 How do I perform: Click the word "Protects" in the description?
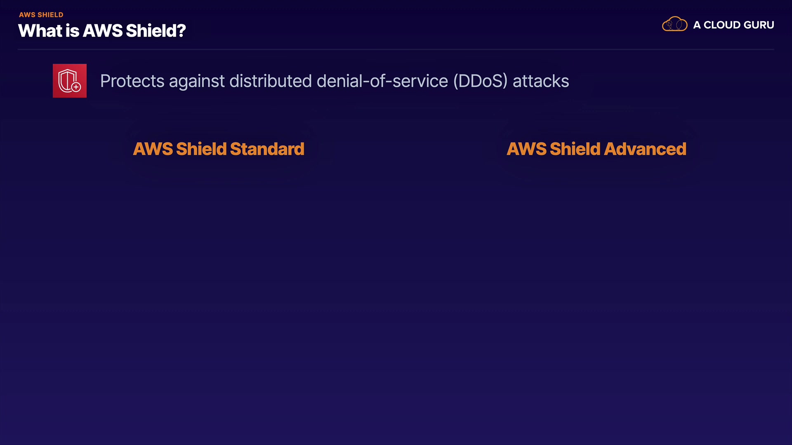[x=132, y=81]
